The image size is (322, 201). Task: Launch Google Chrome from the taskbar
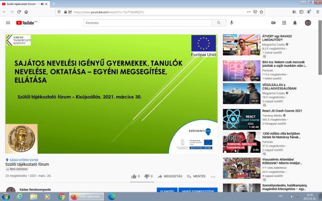click(61, 196)
